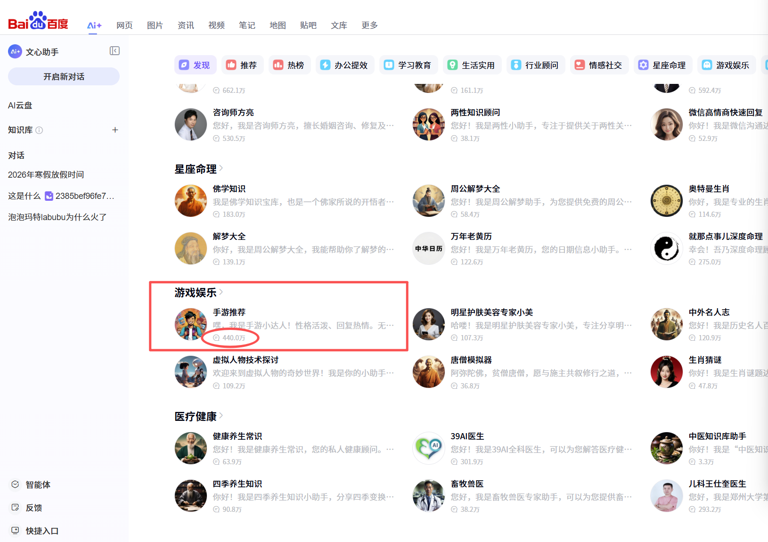Select the 生活实用 category icon

[453, 65]
